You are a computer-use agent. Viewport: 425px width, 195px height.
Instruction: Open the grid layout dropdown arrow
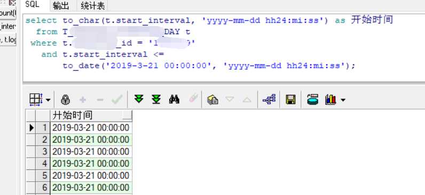48,100
